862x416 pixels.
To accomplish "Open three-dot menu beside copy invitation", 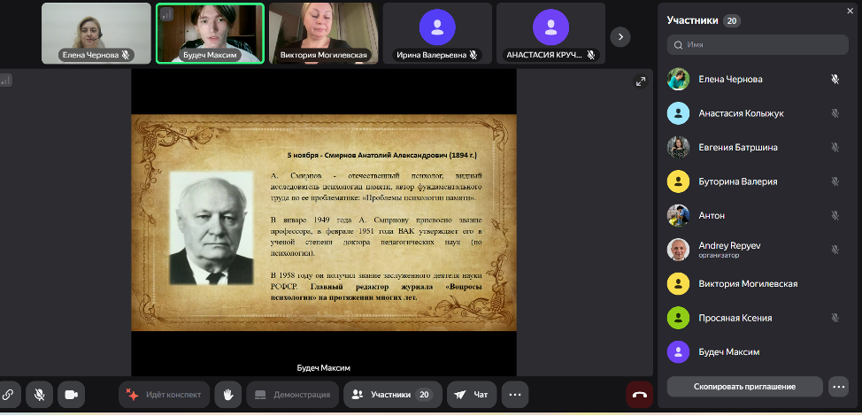I will pyautogui.click(x=837, y=386).
